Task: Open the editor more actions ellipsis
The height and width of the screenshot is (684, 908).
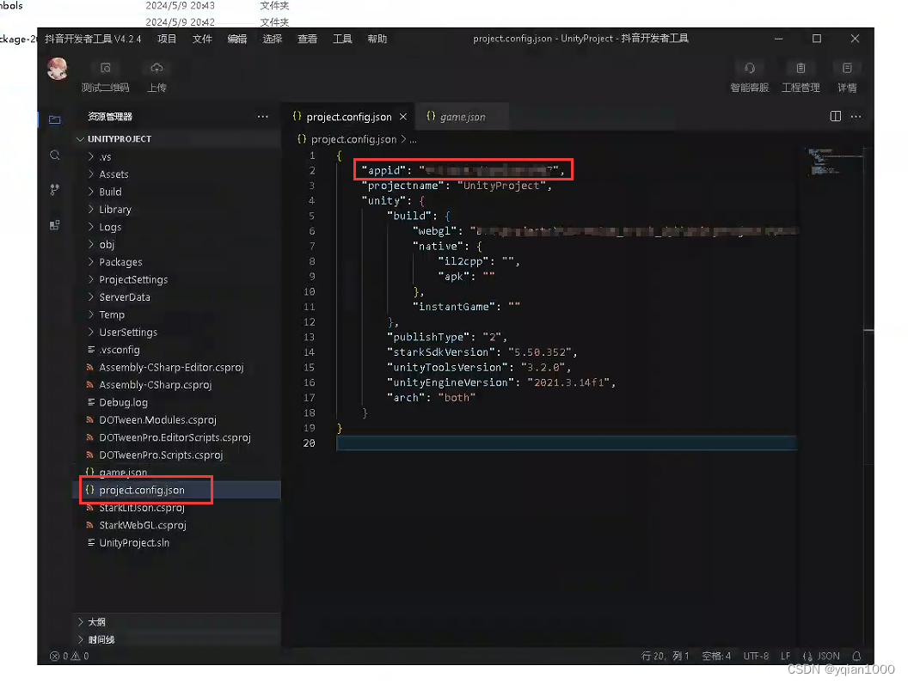Action: [856, 116]
